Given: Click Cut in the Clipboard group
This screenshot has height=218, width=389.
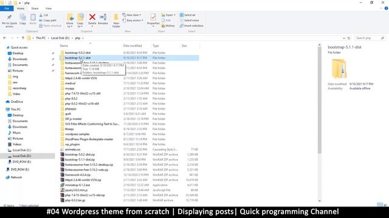Looking at the screenshot, I should (x=44, y=15).
